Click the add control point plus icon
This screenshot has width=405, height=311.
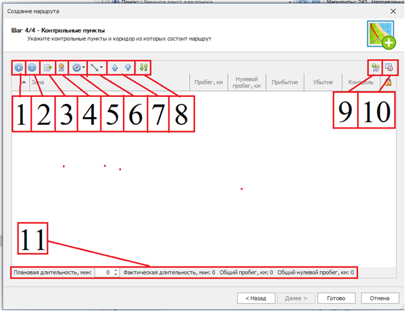18,67
